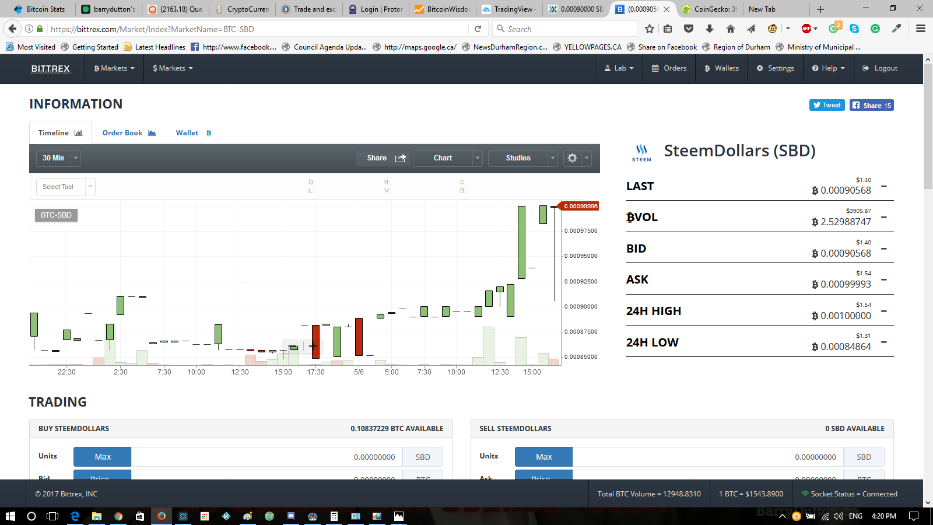
Task: Open Settings in the navigation bar
Action: tap(775, 68)
